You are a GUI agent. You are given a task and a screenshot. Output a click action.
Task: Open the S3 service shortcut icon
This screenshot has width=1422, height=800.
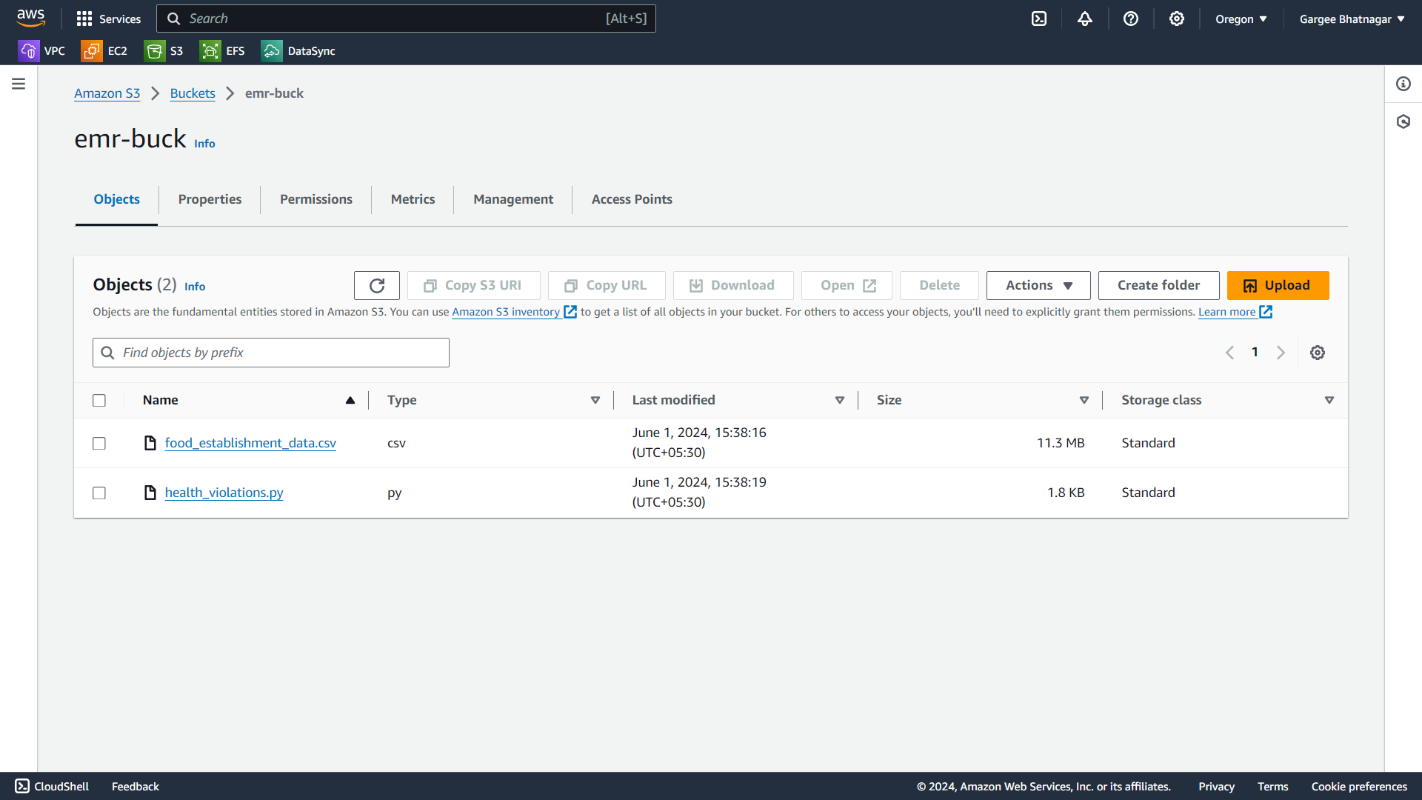(x=155, y=51)
